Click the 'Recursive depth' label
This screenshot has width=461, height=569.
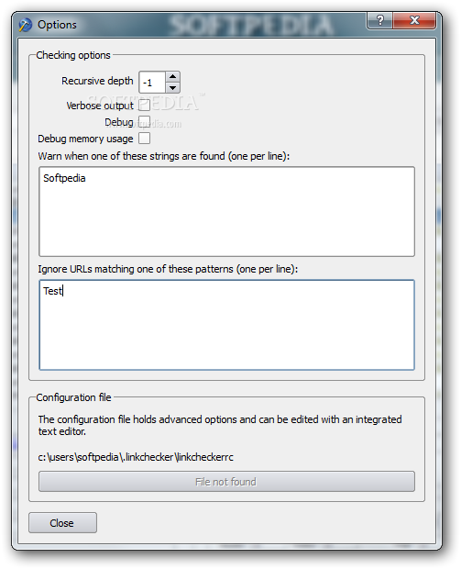pos(97,81)
